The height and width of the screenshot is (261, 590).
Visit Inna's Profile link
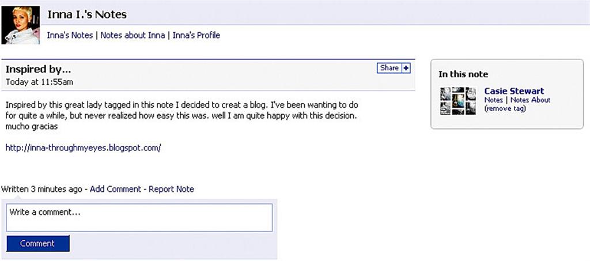196,35
